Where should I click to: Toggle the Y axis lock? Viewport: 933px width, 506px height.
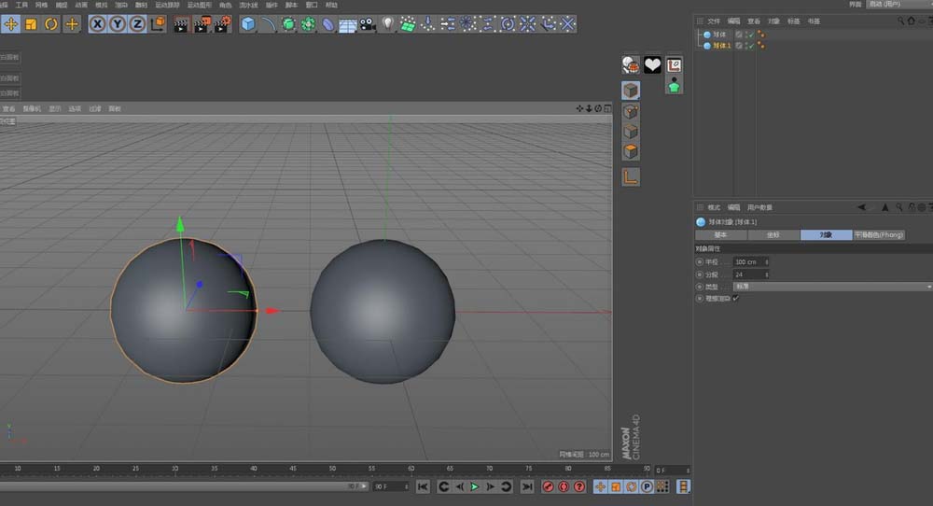click(x=118, y=24)
